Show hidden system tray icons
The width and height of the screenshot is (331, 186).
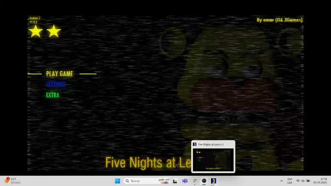[x=281, y=181]
